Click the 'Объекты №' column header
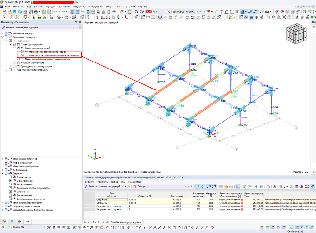 pyautogui.click(x=145, y=195)
